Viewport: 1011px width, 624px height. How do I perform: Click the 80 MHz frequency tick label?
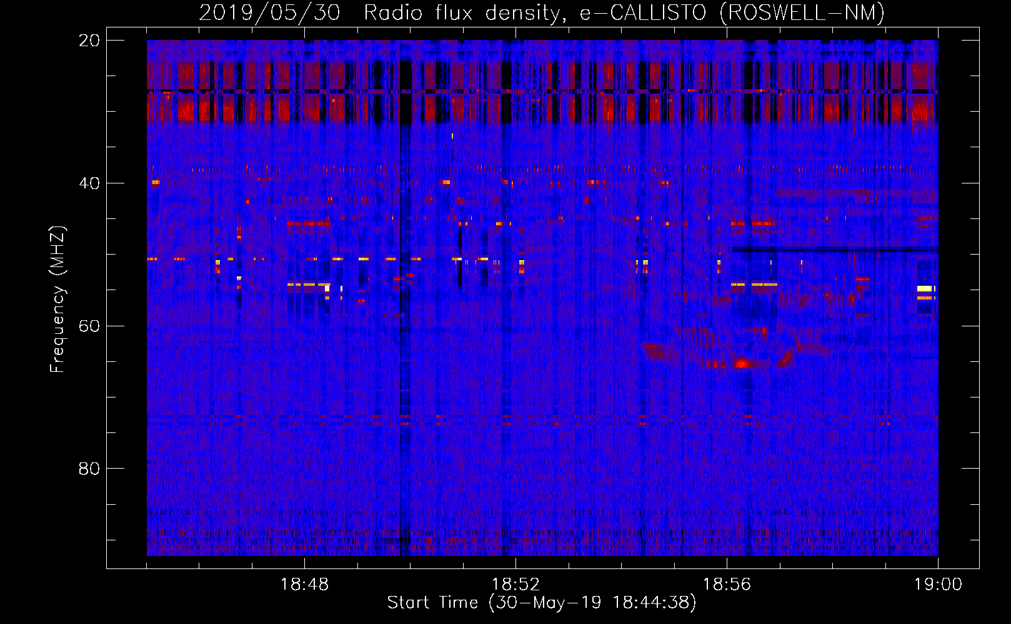pos(89,469)
